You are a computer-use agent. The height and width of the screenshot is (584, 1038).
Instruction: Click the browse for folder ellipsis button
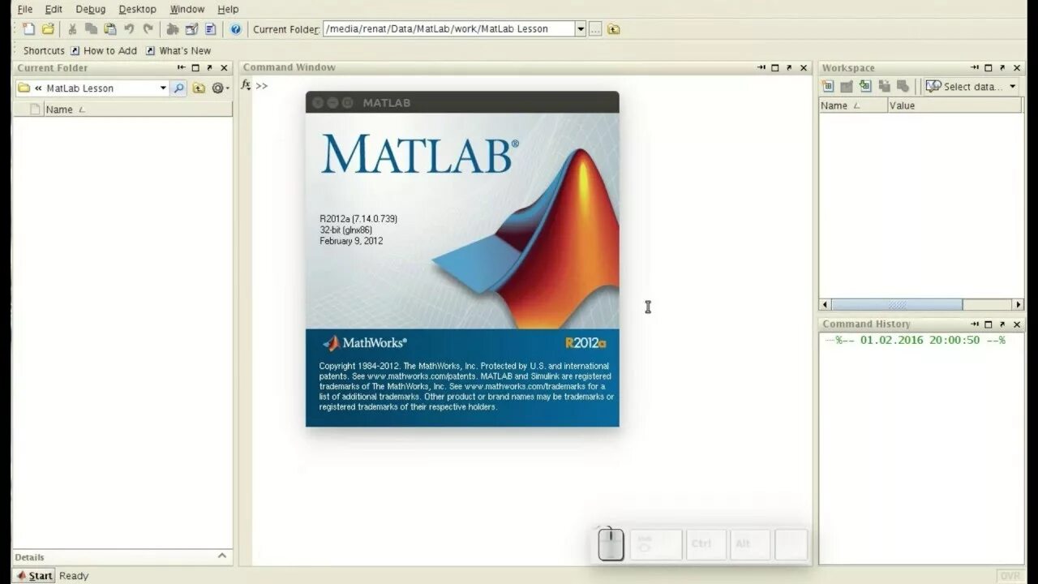[x=595, y=29]
